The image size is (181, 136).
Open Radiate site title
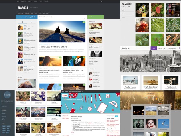pos(125,48)
